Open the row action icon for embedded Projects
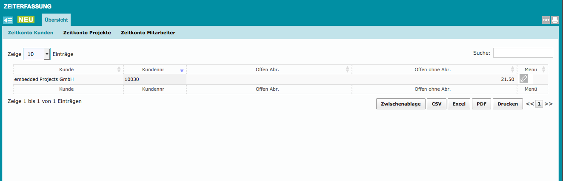The height and width of the screenshot is (181, 563). pos(524,78)
